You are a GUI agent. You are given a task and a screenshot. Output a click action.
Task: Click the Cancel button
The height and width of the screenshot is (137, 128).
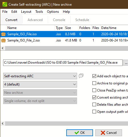[109, 133]
